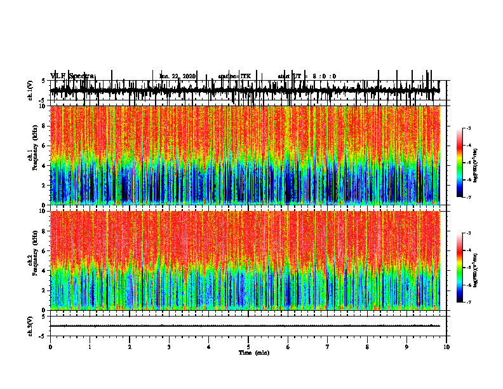Click the '-3' label on ch.2 color bar

pyautogui.click(x=469, y=233)
